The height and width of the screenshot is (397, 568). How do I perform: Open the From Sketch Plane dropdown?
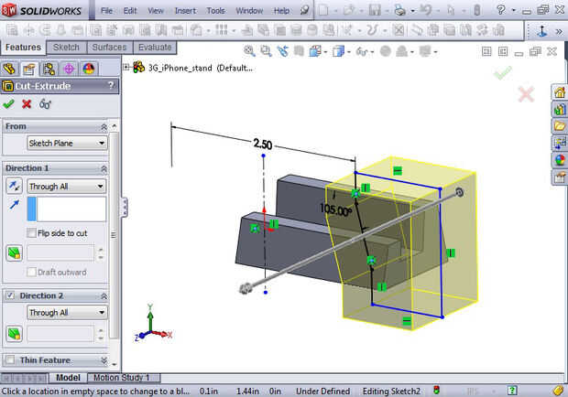tap(67, 144)
